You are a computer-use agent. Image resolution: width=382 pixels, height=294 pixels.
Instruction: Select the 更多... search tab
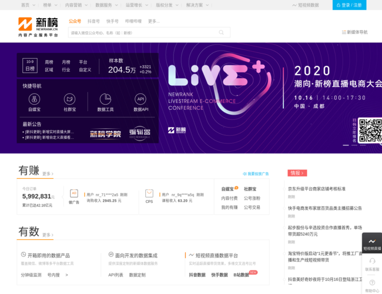click(x=154, y=21)
